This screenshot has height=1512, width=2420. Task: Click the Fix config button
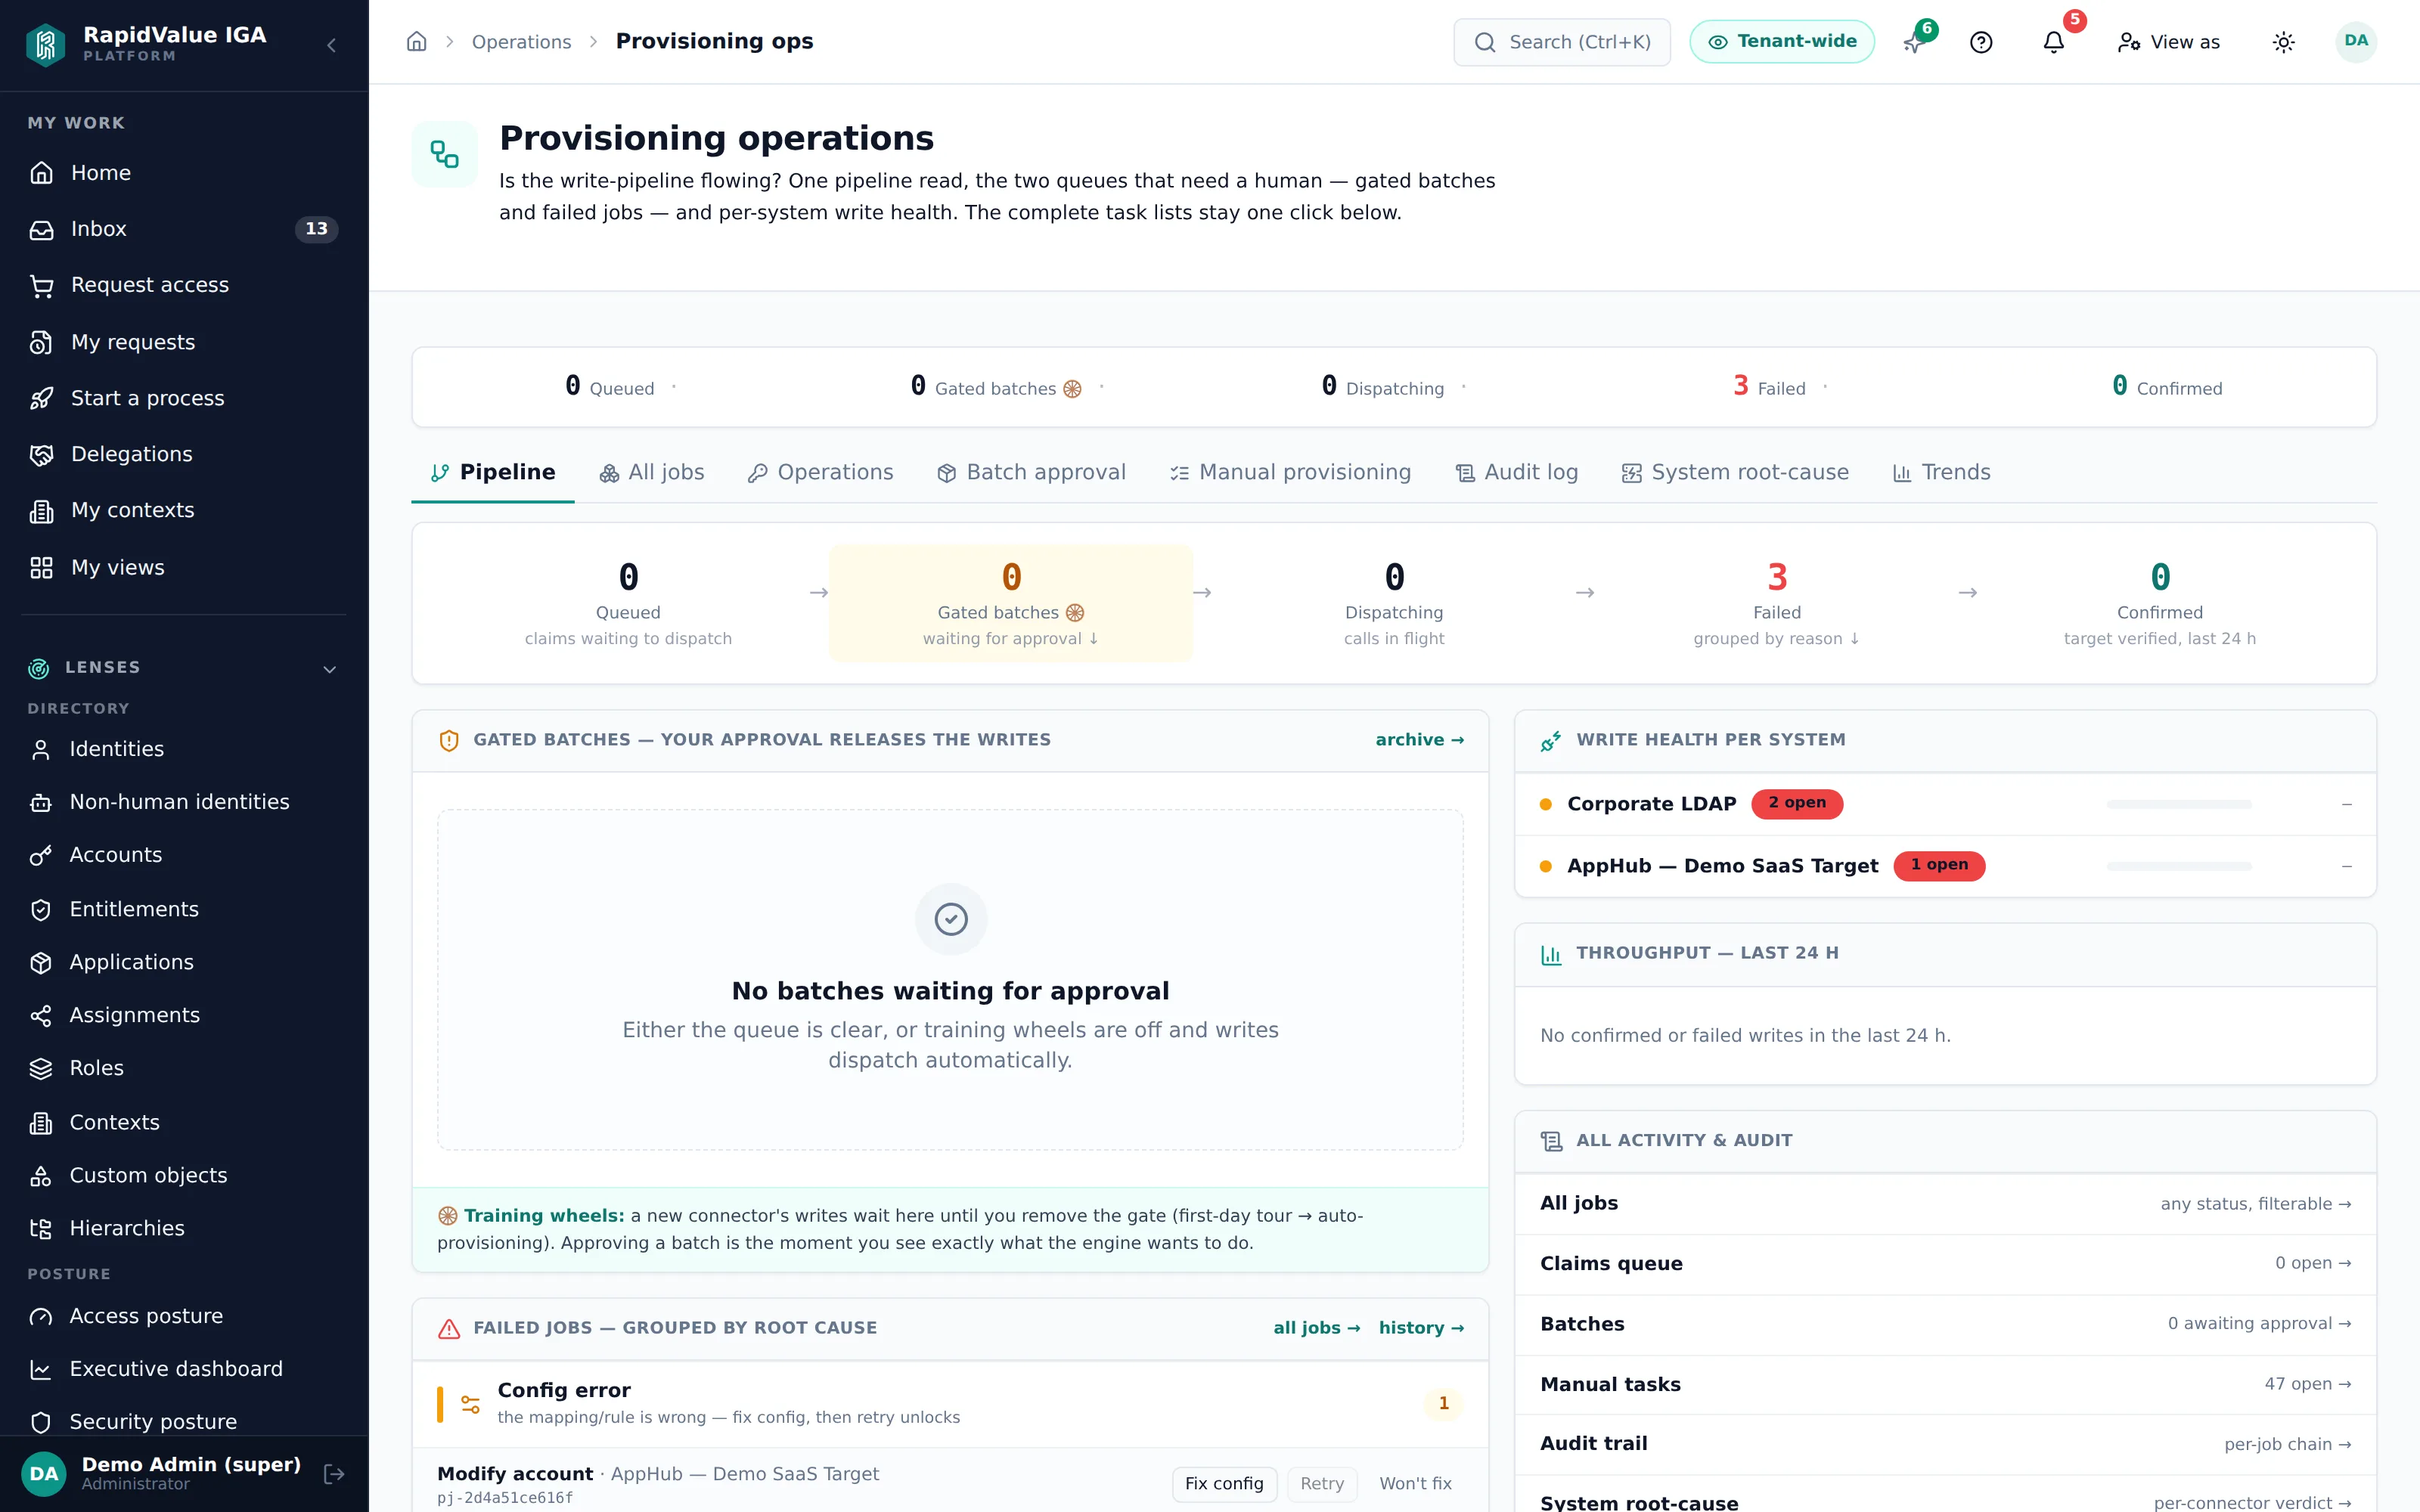click(x=1224, y=1483)
